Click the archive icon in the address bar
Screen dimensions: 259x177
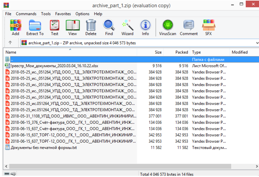pyautogui.click(x=24, y=43)
